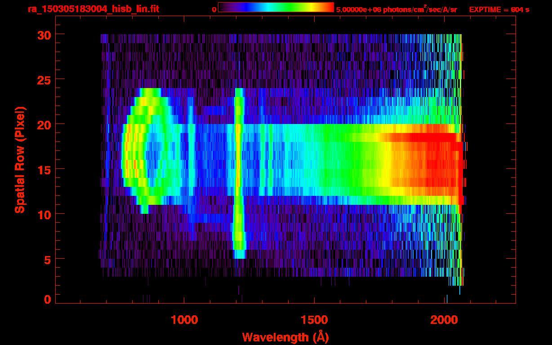
Task: Click the spatial row tick label 0
Action: pos(47,300)
